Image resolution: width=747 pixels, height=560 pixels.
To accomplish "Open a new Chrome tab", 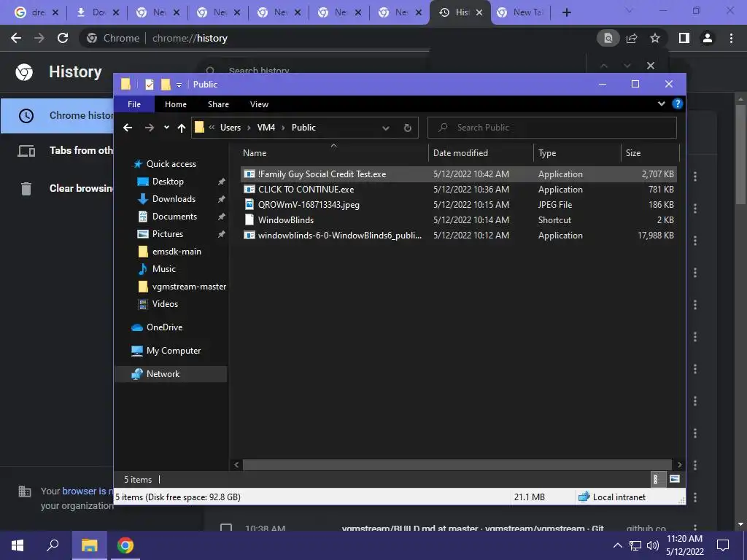I will pos(566,12).
